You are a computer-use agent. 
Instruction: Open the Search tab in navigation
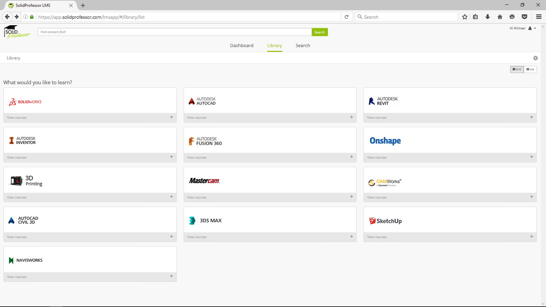[303, 45]
